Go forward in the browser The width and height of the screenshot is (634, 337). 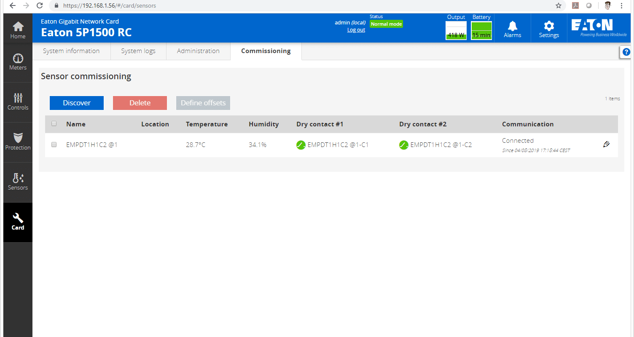(x=26, y=6)
